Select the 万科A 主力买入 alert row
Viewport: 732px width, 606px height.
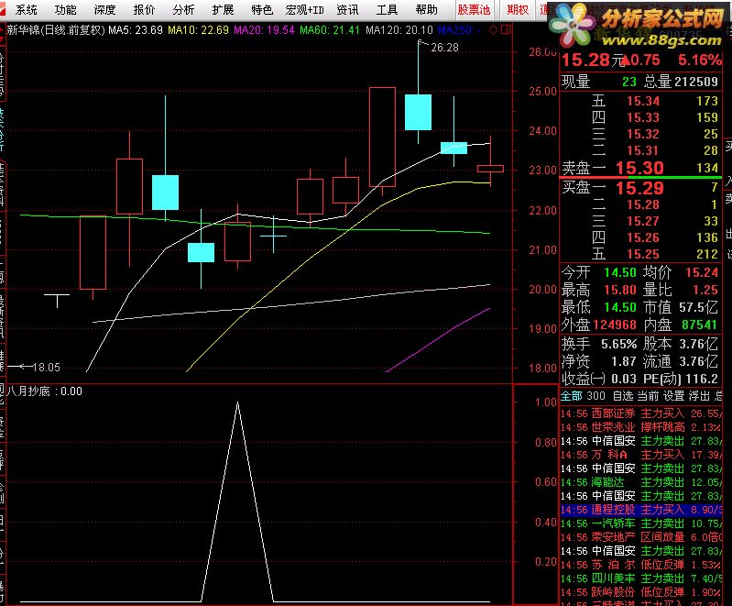pos(641,455)
